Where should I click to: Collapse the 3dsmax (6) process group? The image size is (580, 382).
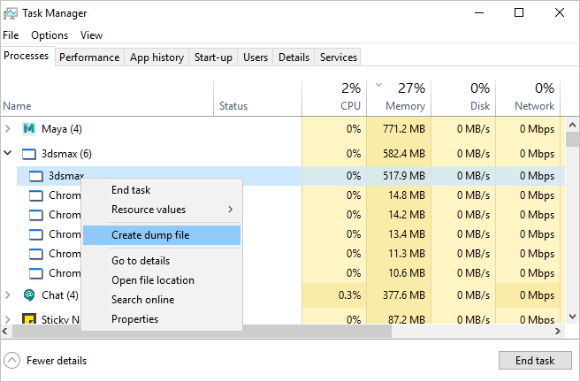coord(8,153)
